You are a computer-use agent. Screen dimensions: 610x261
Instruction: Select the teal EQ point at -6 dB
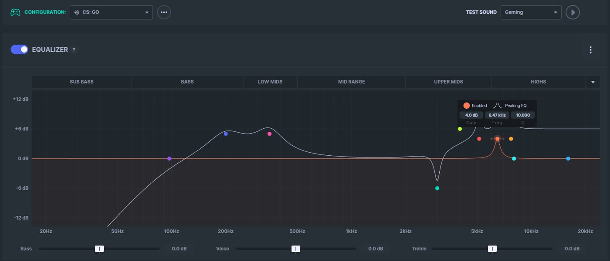[x=437, y=188]
